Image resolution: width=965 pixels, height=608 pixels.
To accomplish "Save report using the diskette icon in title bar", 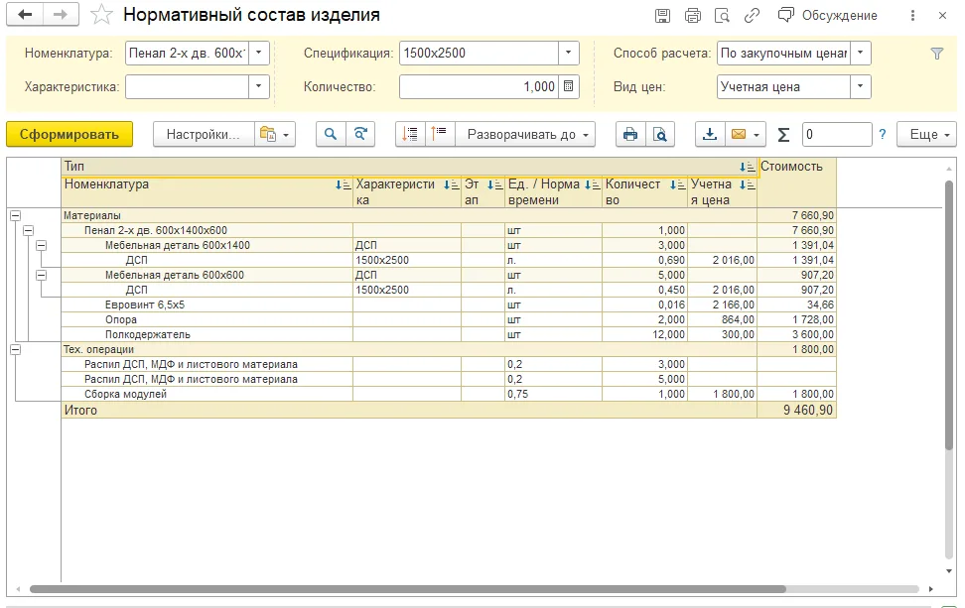I will click(x=662, y=15).
